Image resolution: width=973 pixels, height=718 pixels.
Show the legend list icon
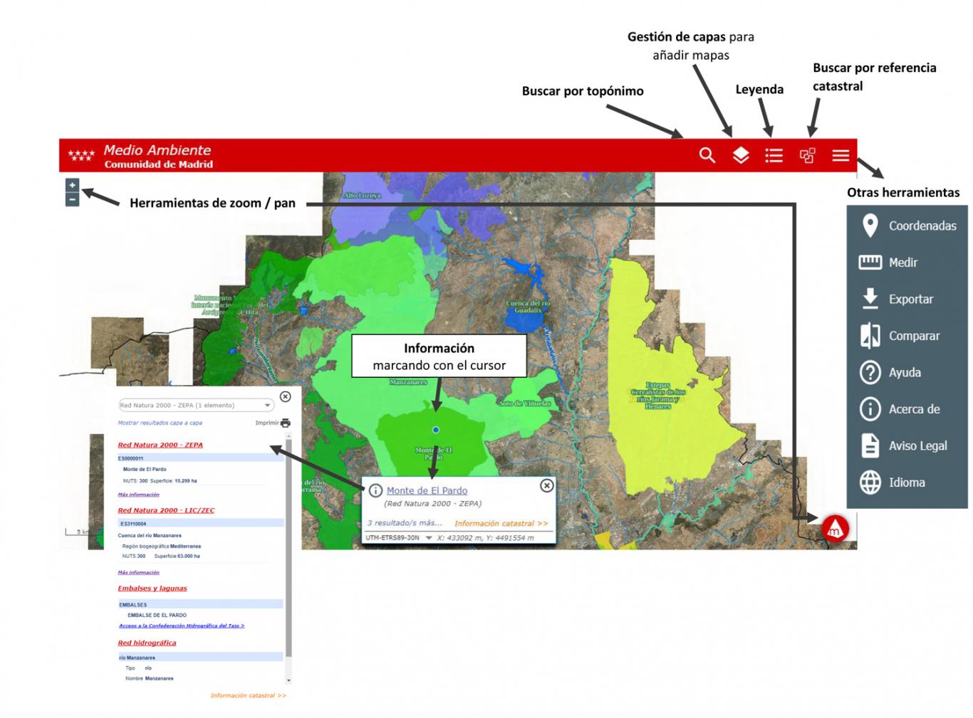[x=774, y=155]
